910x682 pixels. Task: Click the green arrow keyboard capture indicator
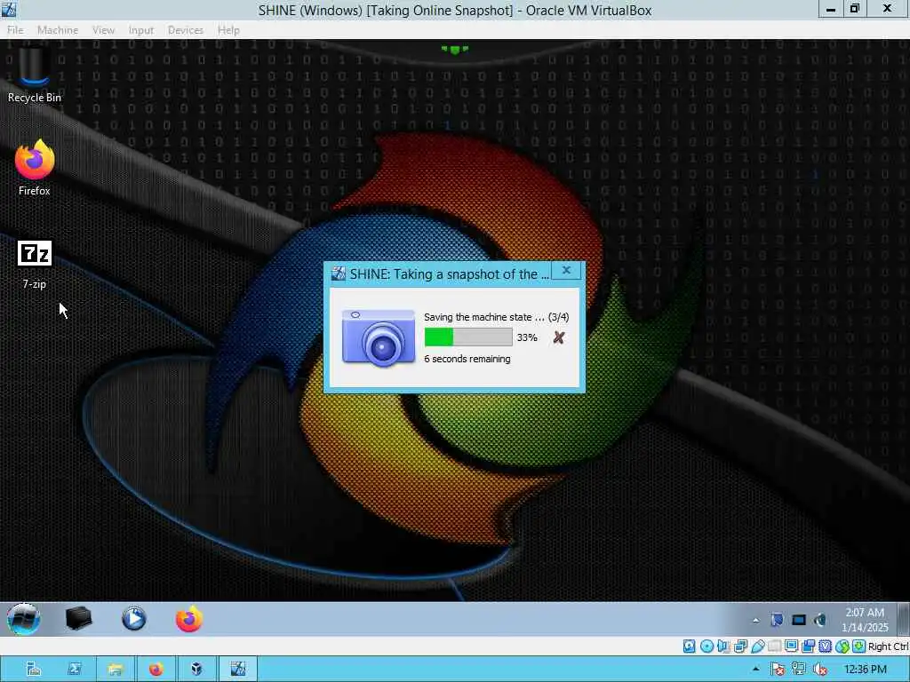(x=859, y=646)
